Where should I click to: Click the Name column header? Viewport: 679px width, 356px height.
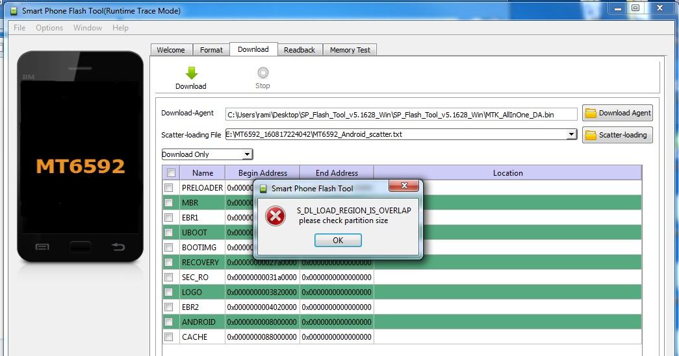(203, 173)
